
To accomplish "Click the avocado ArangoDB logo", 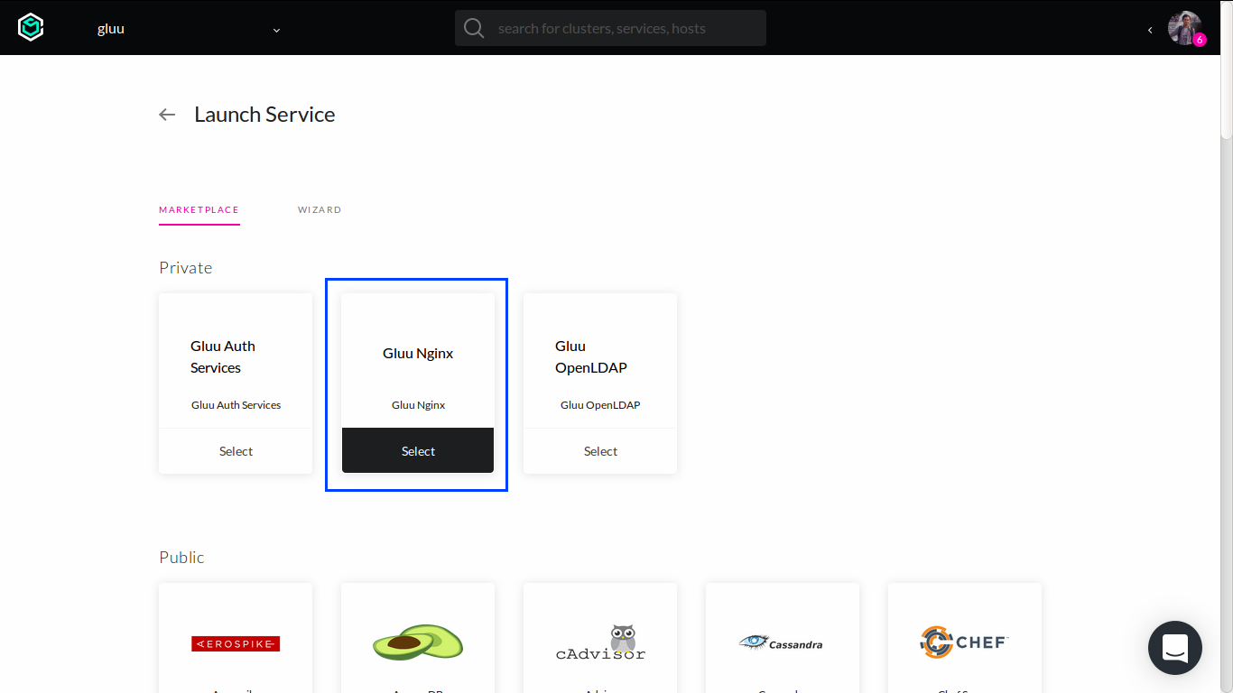I will [x=417, y=642].
